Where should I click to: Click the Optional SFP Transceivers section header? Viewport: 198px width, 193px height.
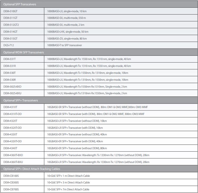pos(20,5)
